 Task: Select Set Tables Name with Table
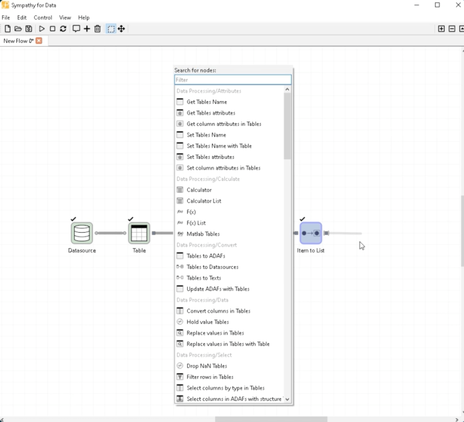[229, 146]
